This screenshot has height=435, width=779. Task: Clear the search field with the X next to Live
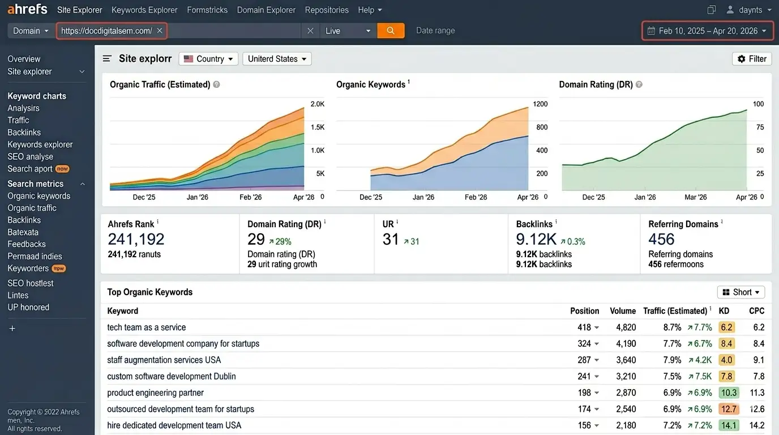[310, 31]
